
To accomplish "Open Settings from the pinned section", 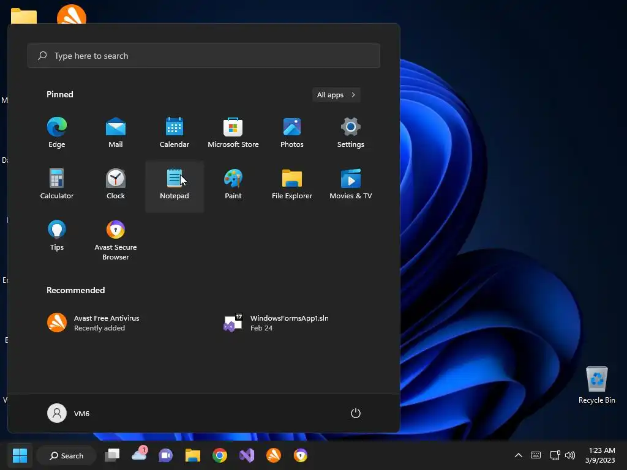I will [x=351, y=133].
